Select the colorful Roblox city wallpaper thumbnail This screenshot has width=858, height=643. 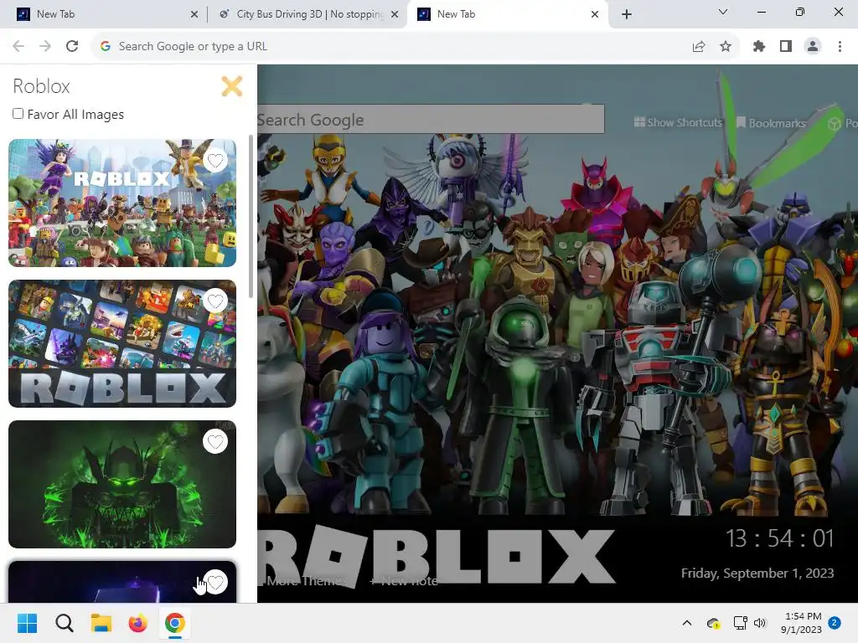pyautogui.click(x=122, y=203)
